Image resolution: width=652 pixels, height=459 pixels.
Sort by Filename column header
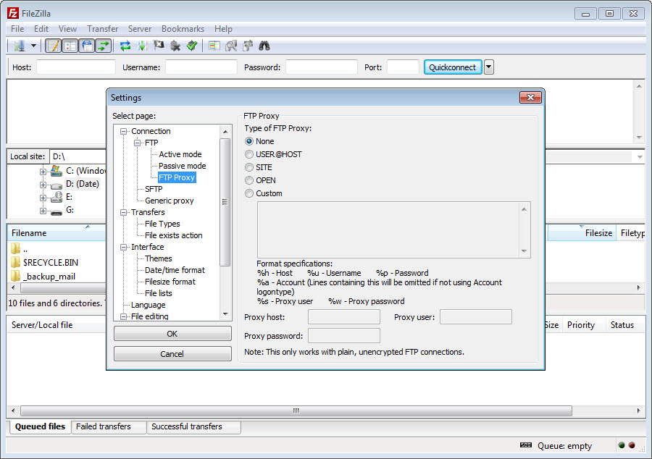[56, 233]
